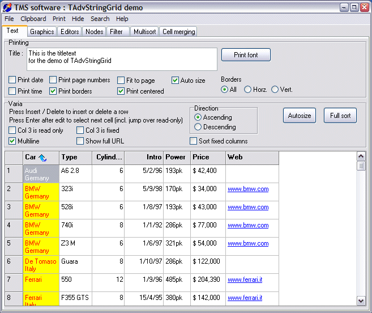Click the Full sort button
Viewport: 372px width, 313px height.
340,116
